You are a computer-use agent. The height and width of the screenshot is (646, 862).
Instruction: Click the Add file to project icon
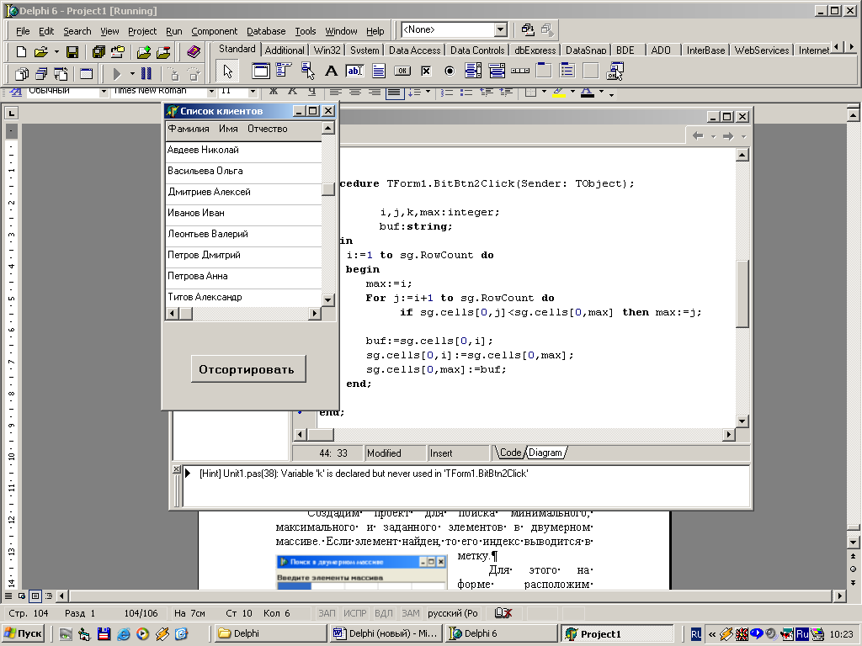(x=144, y=52)
